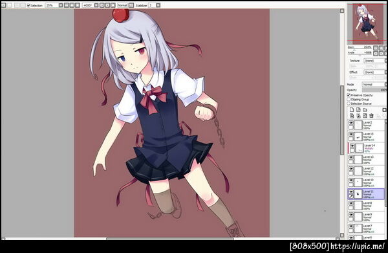Click the flip view icon next to Normal
Screen dimensions: 388x253
coord(131,5)
